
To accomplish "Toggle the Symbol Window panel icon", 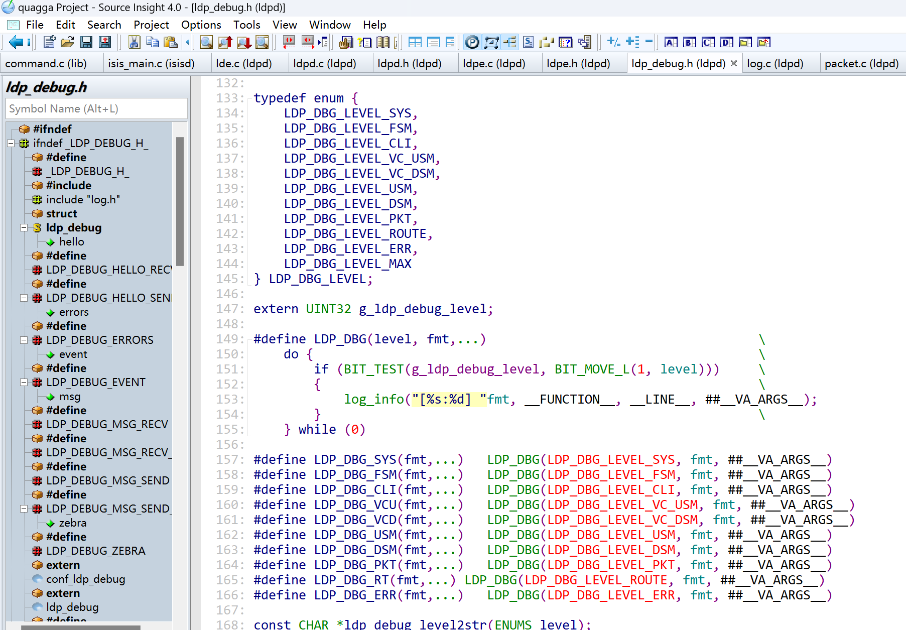I will click(491, 42).
